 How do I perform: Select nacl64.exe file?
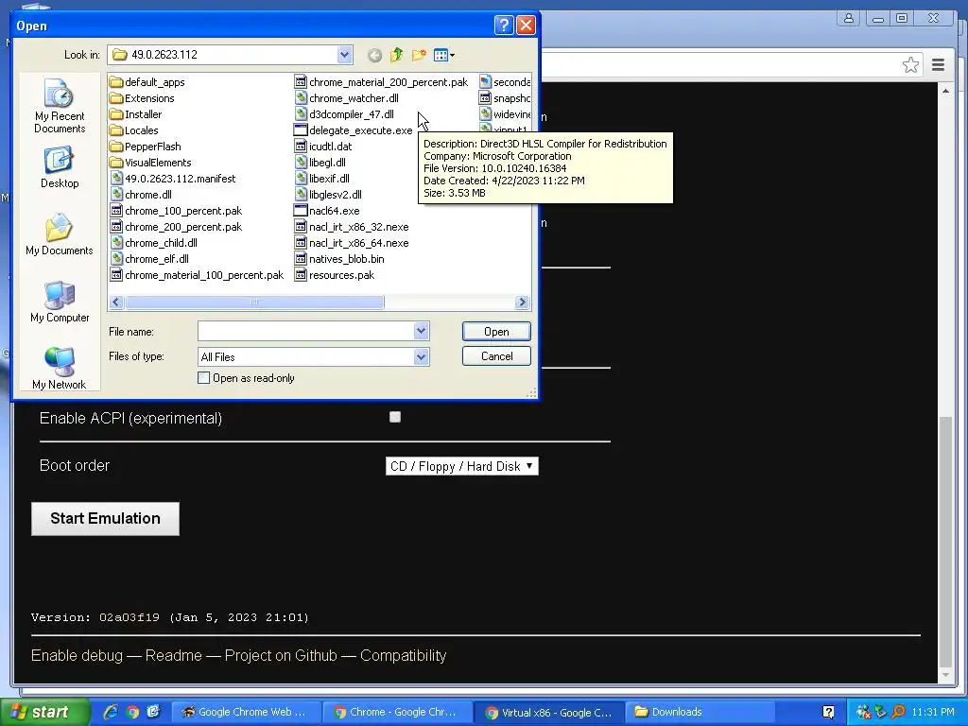[327, 211]
